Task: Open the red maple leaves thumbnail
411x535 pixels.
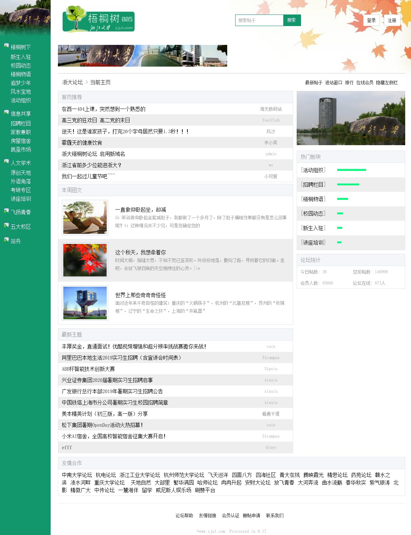Action: [85, 260]
